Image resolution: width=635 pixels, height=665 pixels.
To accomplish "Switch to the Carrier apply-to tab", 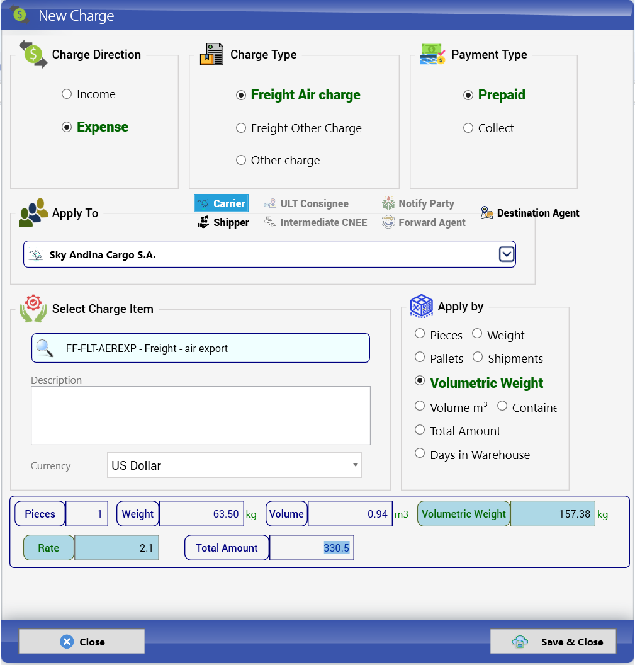I will [222, 203].
